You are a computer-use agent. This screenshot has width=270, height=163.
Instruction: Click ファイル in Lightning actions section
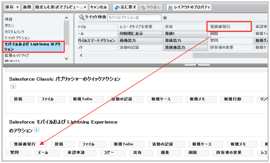tap(92, 144)
